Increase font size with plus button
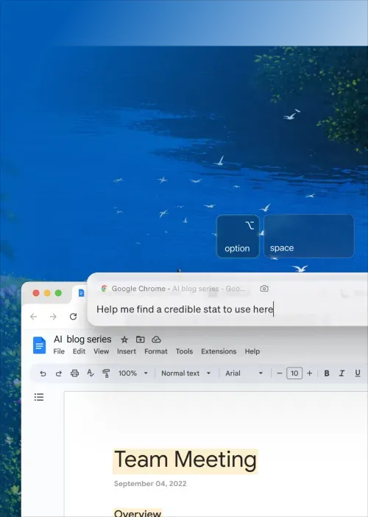This screenshot has height=517, width=368. tap(309, 373)
